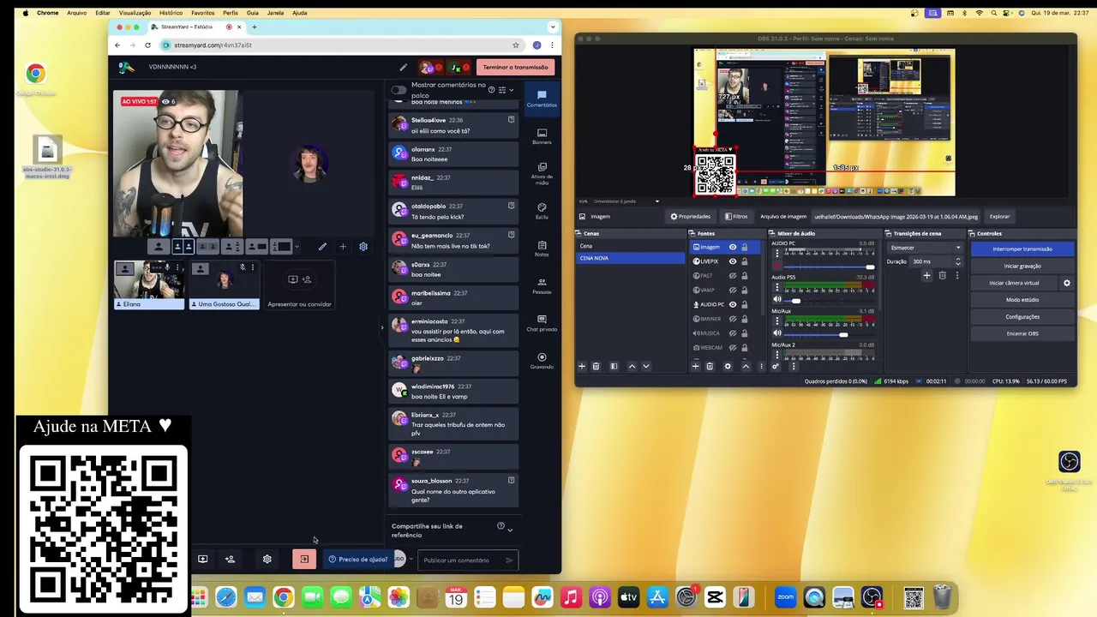The image size is (1097, 617).
Task: Add a source in OBS Fontes panel
Action: coord(695,366)
